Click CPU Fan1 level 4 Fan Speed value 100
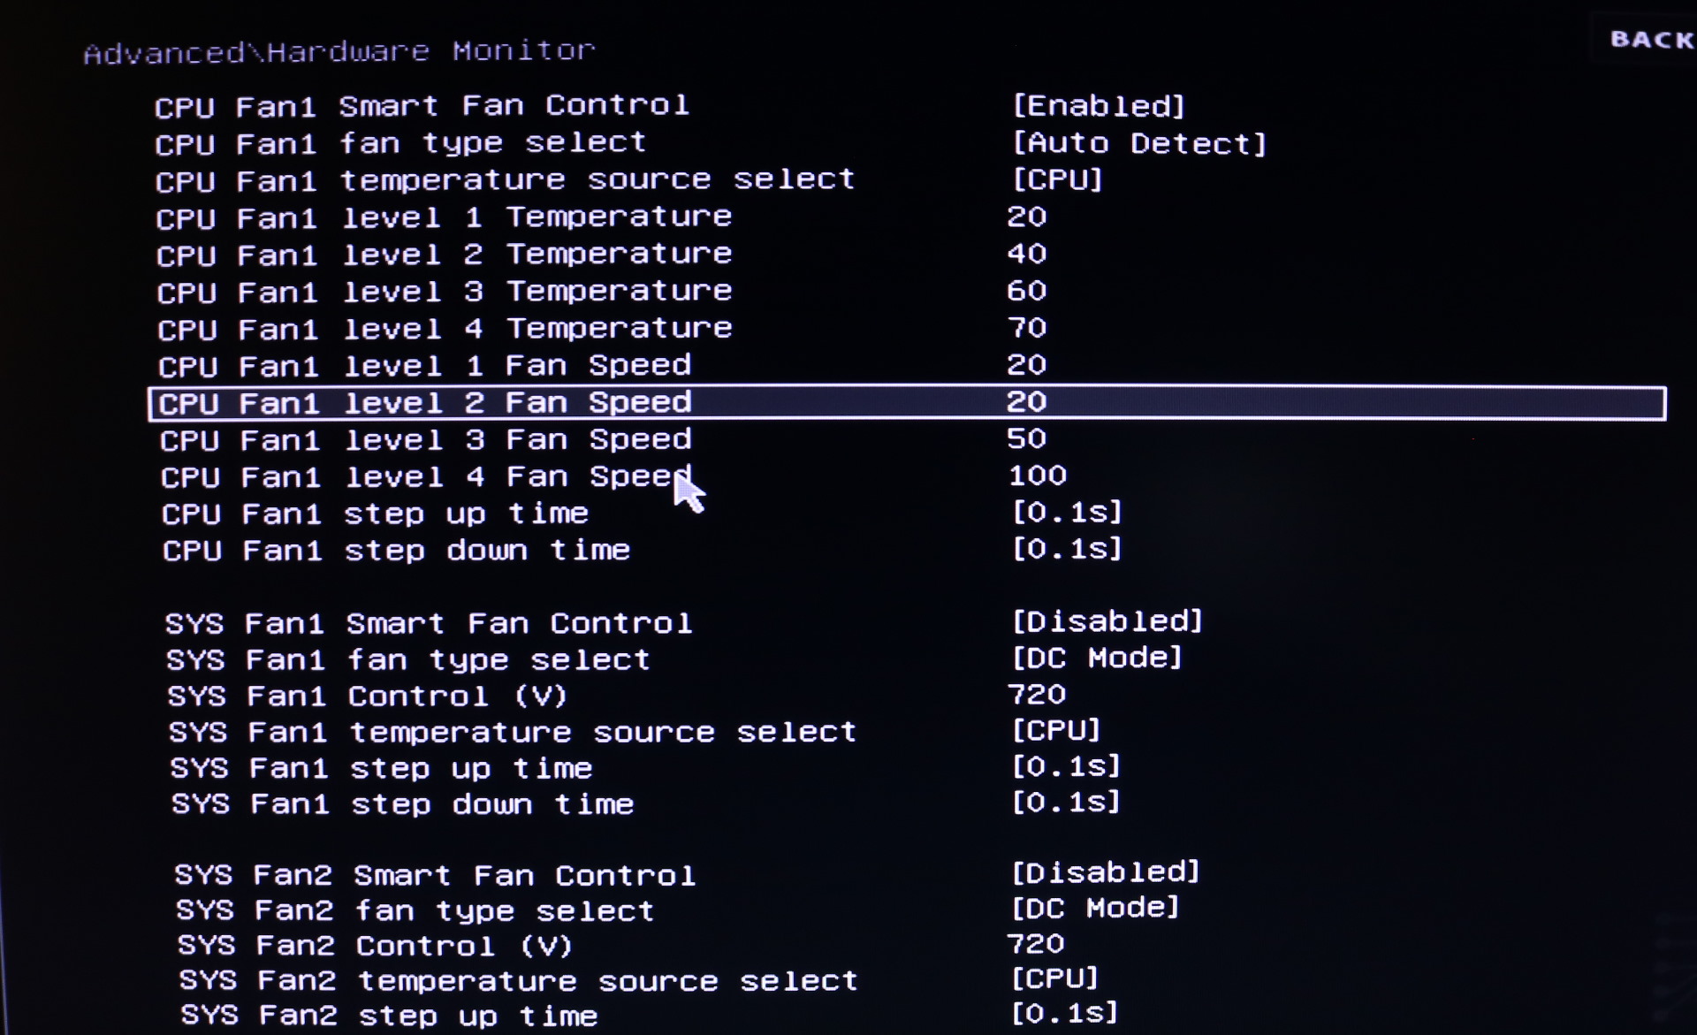 tap(1038, 476)
